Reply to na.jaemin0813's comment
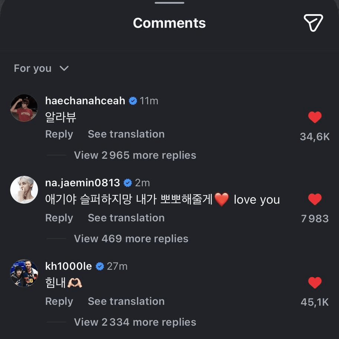This screenshot has height=339, width=339. 59,218
